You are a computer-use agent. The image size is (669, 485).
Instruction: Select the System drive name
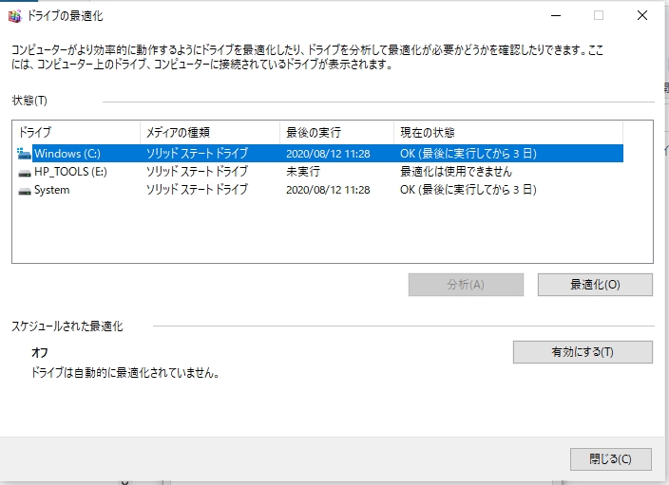[51, 190]
